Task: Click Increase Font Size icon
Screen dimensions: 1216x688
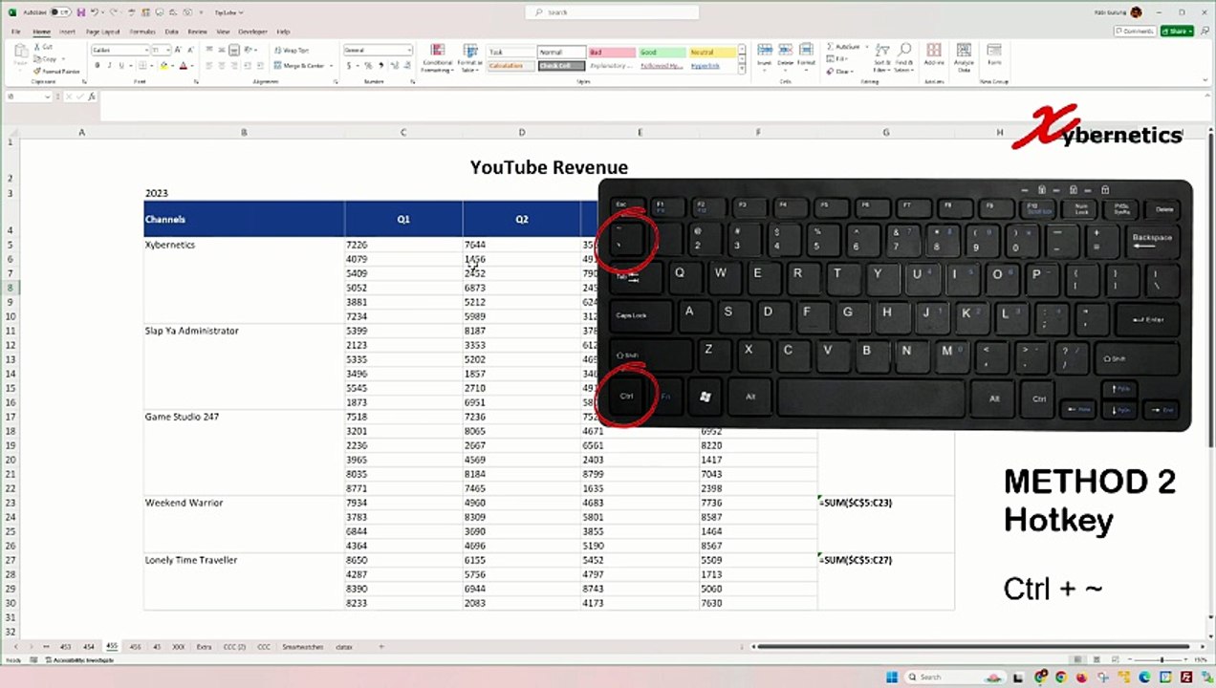Action: point(180,50)
